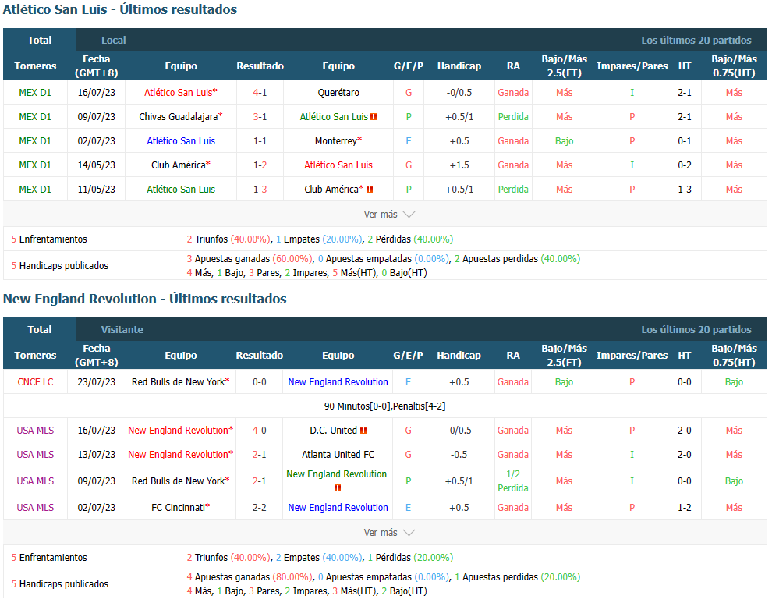The width and height of the screenshot is (772, 603).
Task: Click the 14/05/23 date cell
Action: [x=97, y=165]
